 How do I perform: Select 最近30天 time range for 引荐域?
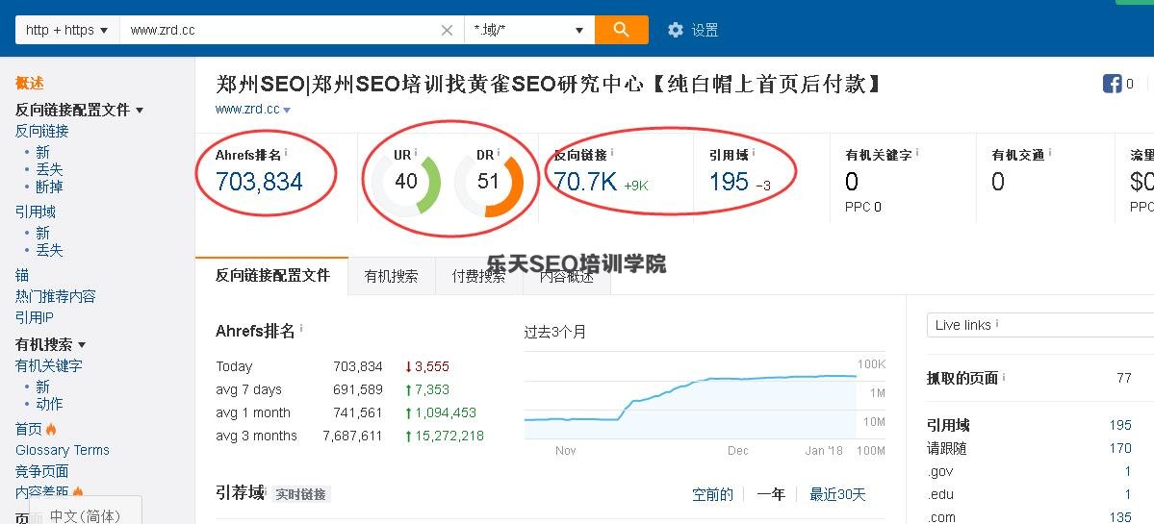pyautogui.click(x=837, y=494)
